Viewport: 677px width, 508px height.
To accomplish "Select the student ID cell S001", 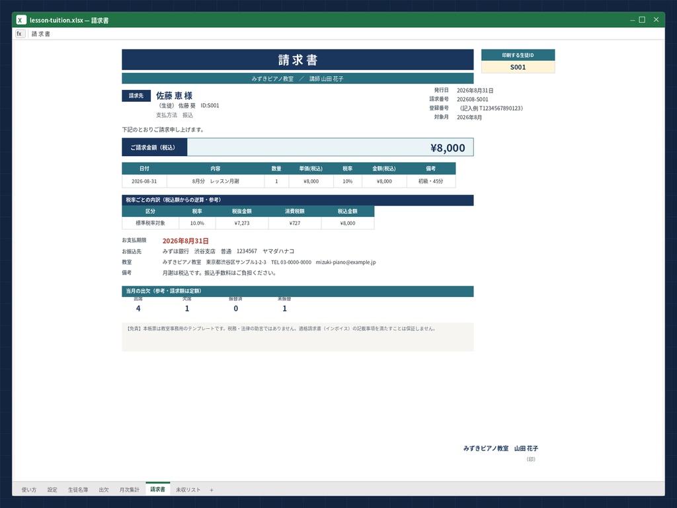I will tap(518, 67).
